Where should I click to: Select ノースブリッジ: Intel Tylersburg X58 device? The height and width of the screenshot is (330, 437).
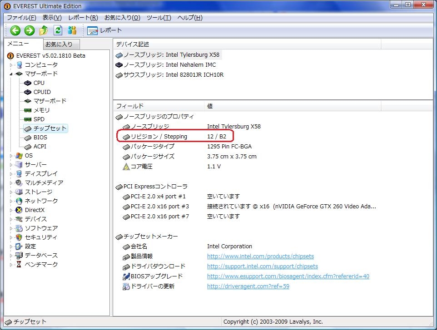coord(168,55)
